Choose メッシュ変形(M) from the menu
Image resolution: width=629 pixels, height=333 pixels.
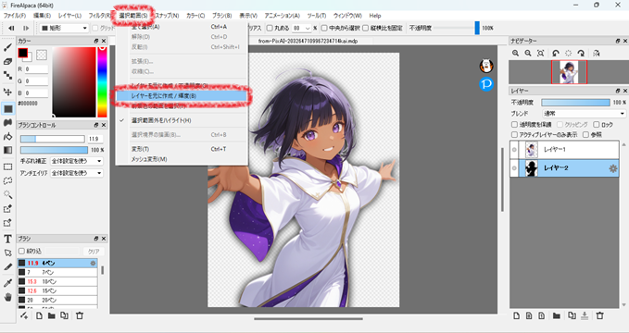(x=182, y=159)
